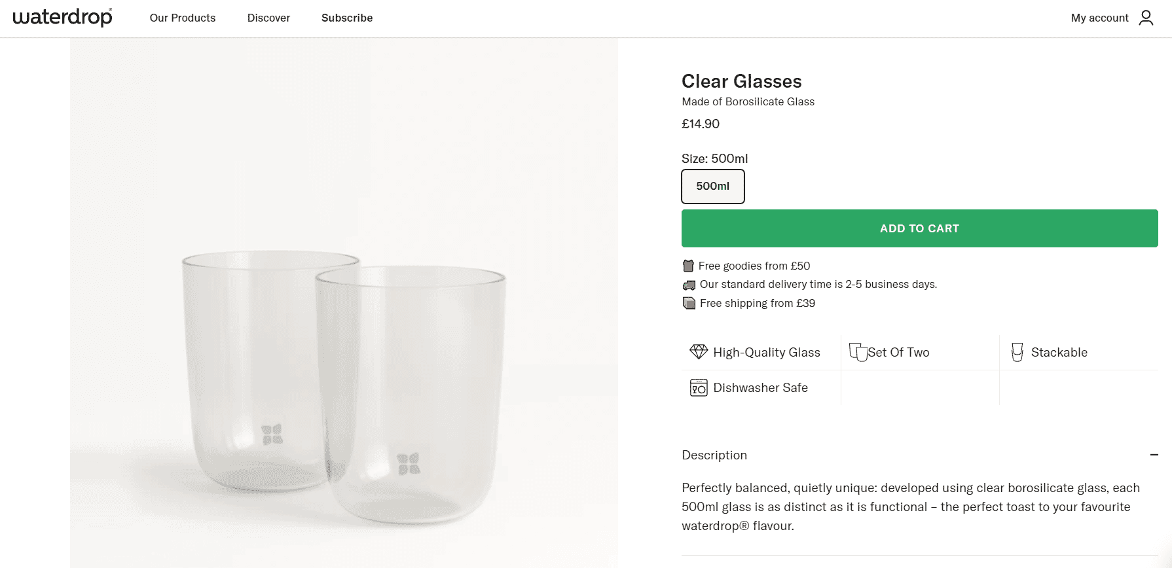Click the free goodies gift icon
The width and height of the screenshot is (1172, 568).
click(x=688, y=266)
